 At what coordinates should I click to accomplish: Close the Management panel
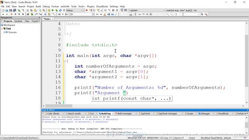pyautogui.click(x=39, y=17)
